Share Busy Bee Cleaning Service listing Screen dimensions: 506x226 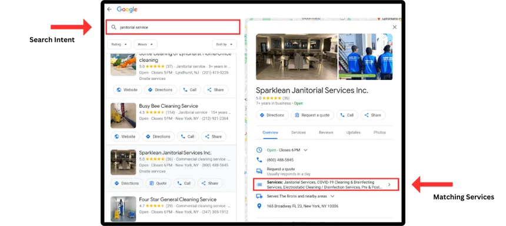(x=214, y=137)
